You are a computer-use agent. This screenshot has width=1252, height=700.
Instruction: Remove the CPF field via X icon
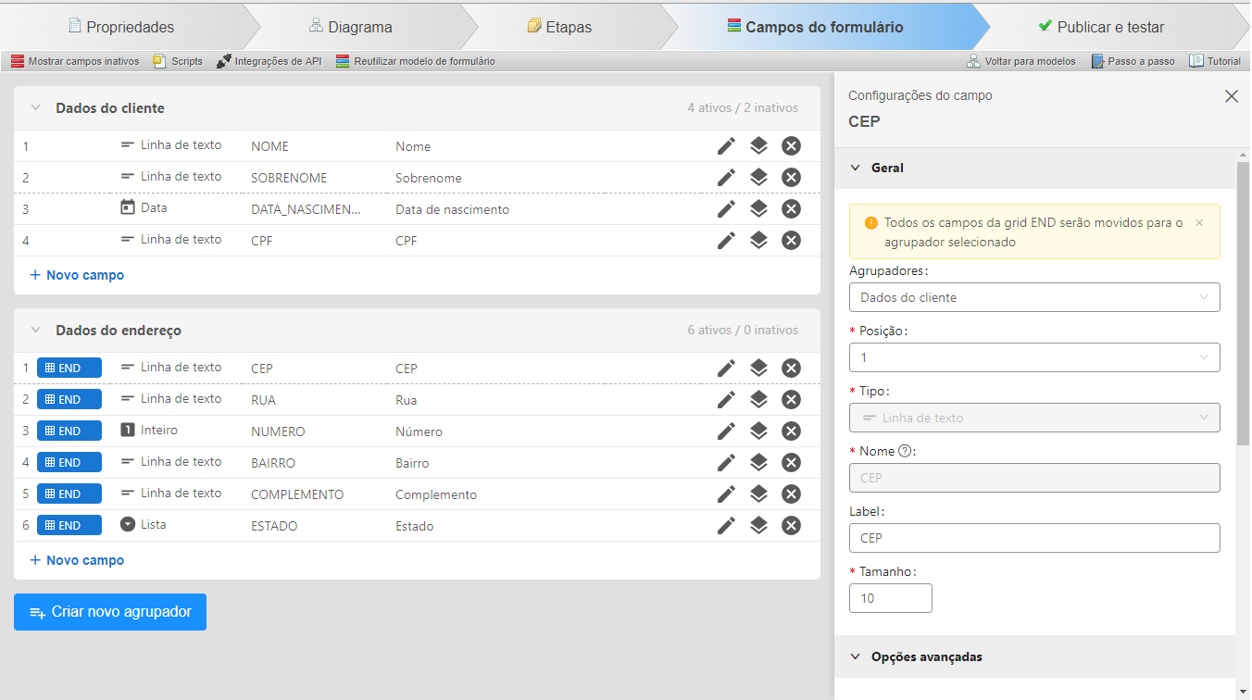pyautogui.click(x=791, y=241)
